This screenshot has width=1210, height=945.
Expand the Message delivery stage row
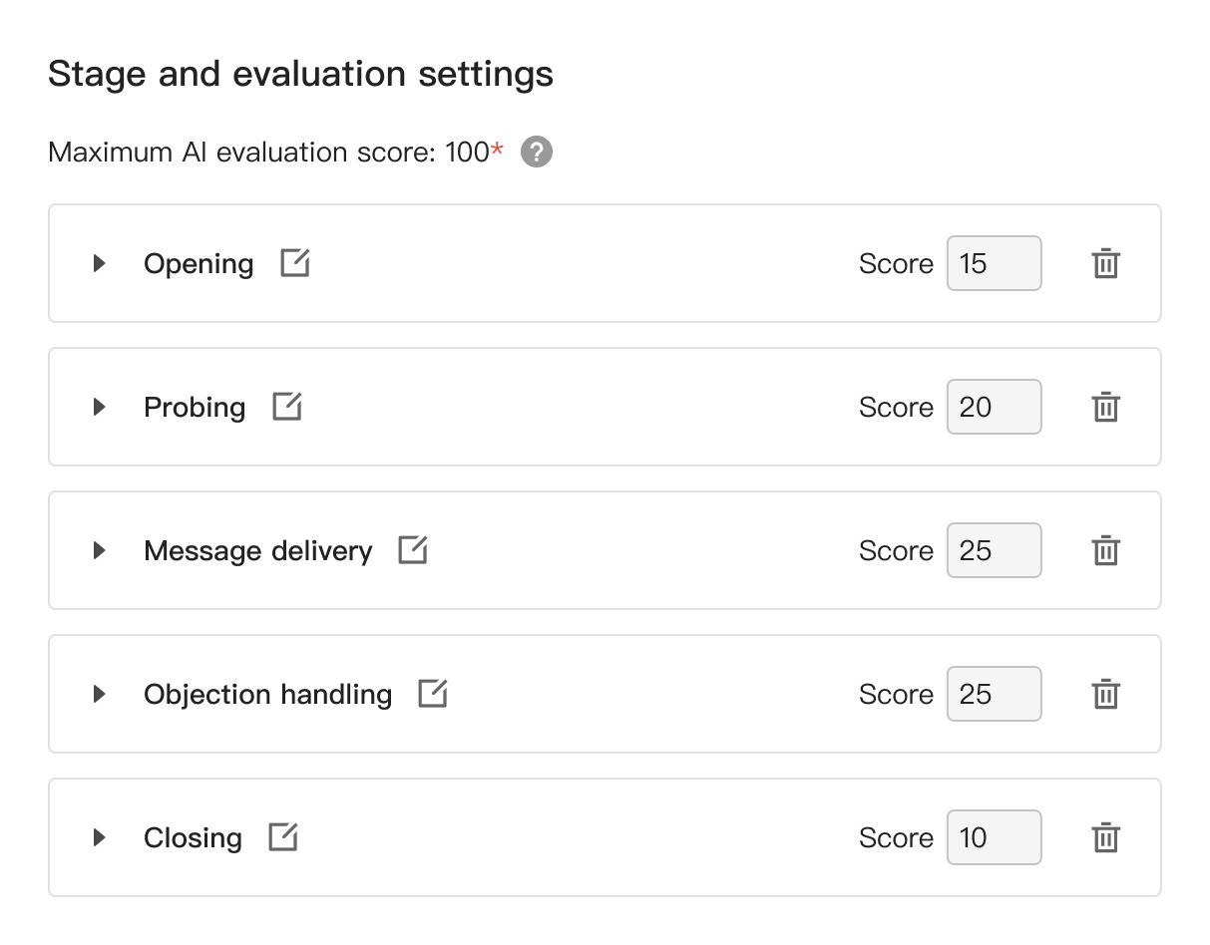[99, 550]
